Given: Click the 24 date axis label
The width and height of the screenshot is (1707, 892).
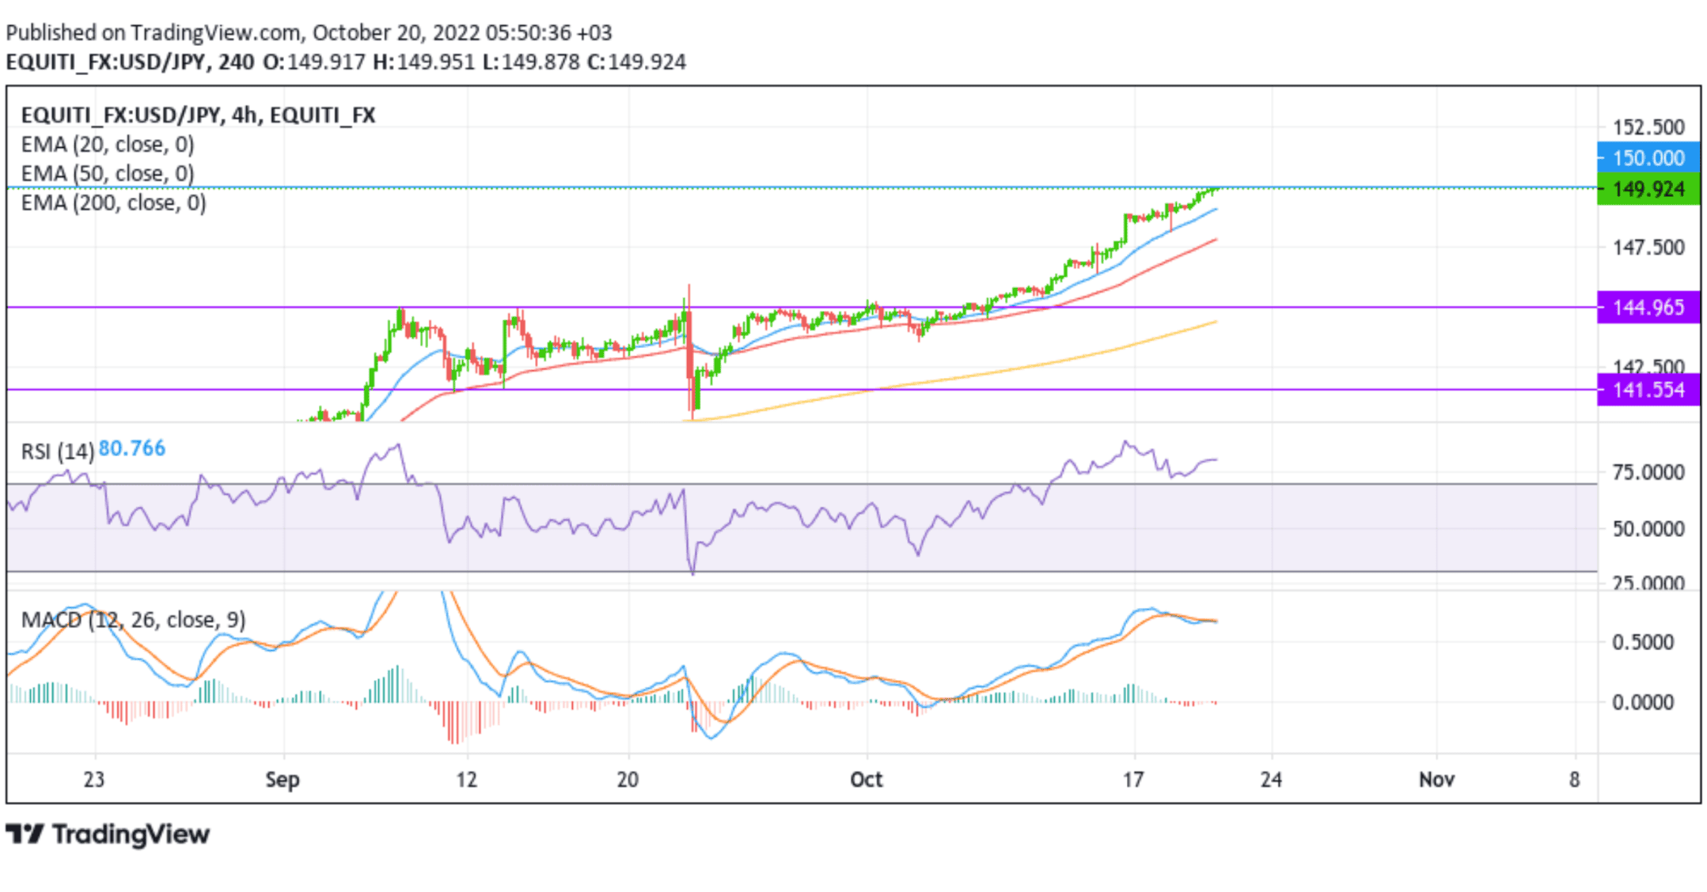Looking at the screenshot, I should tap(1271, 780).
